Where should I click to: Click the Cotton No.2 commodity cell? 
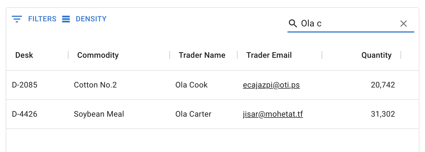pos(95,85)
